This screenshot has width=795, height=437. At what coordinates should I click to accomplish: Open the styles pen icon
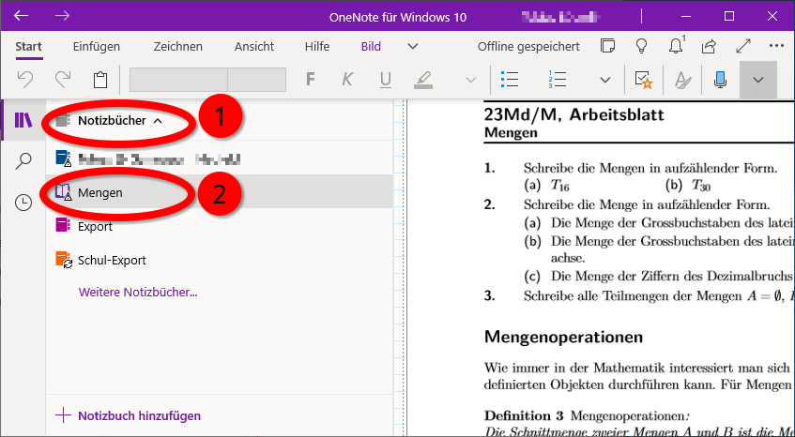683,80
